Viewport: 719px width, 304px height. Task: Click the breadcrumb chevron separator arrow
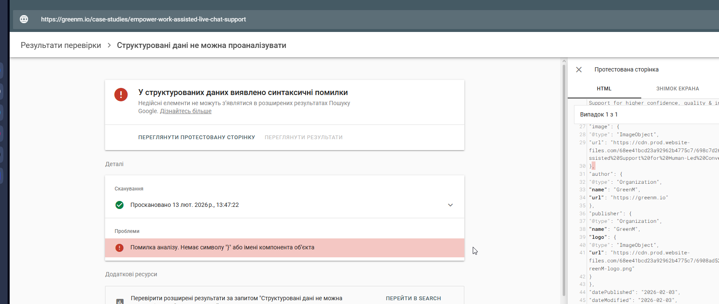point(109,45)
